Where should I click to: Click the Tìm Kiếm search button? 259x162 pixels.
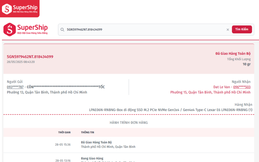point(242,29)
